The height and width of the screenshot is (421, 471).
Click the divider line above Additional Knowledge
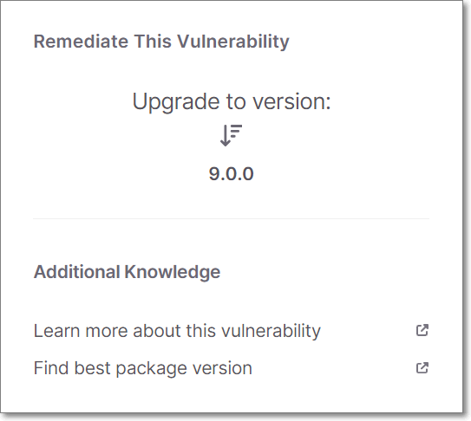click(x=231, y=219)
